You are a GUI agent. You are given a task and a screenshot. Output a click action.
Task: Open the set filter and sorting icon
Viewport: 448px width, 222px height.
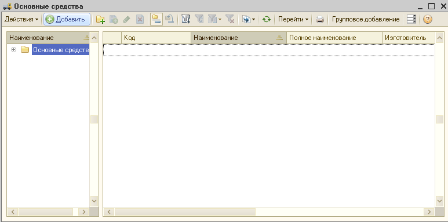tap(185, 20)
